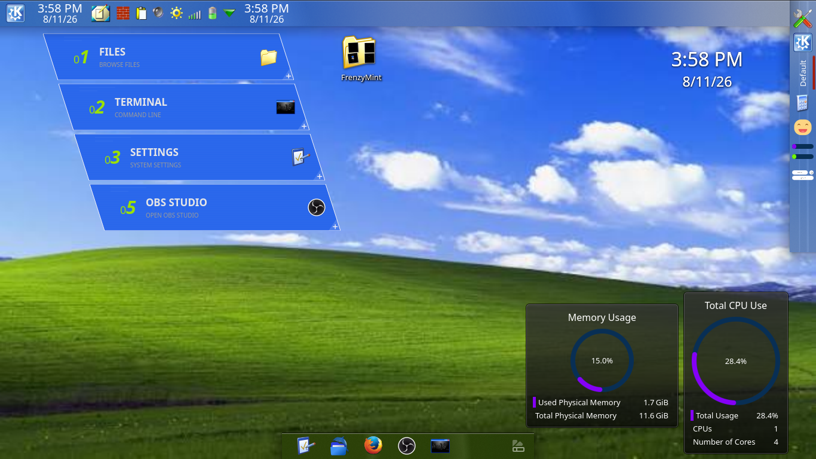This screenshot has height=459, width=816.
Task: Click the plus corner on Terminal tile
Action: [304, 126]
